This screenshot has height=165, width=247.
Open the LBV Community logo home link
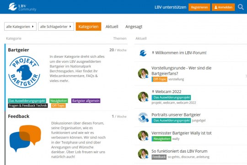tap(22, 7)
